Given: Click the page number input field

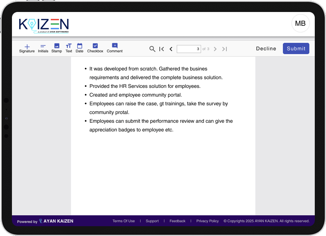Looking at the screenshot, I should click(x=189, y=49).
